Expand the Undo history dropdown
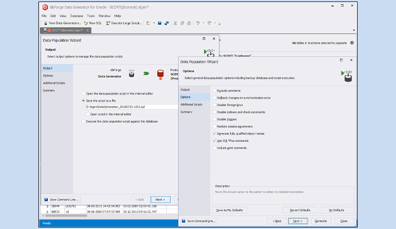 204,23
